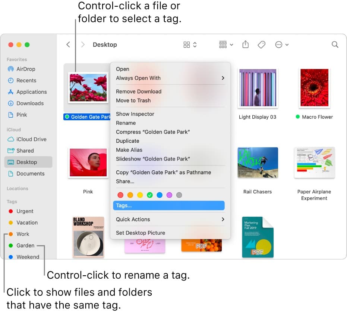Select Move to Trash menu item

pyautogui.click(x=133, y=100)
